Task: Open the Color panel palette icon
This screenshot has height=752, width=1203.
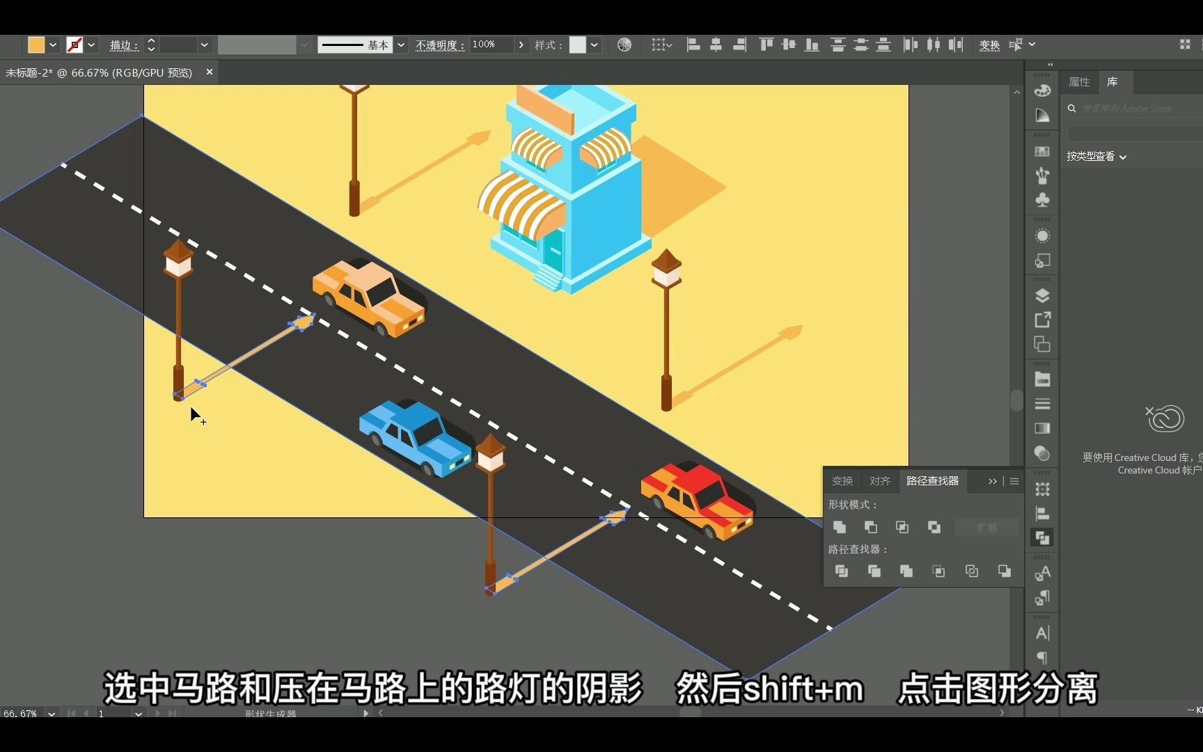Action: coord(1042,91)
